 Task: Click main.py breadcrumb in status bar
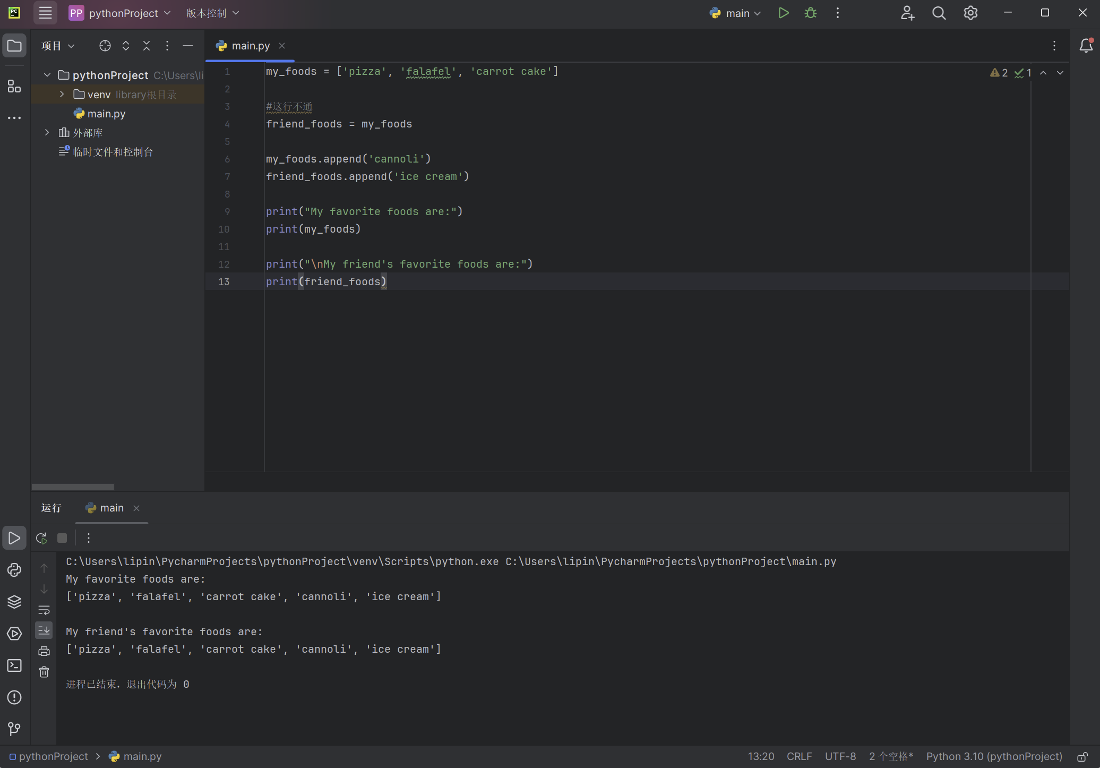point(135,756)
